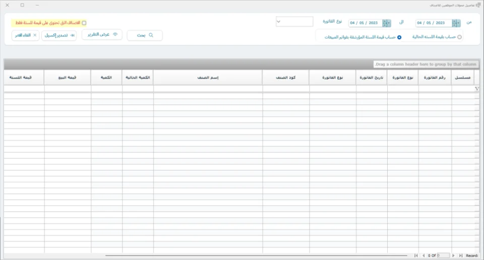Click the بحث search button

point(145,35)
